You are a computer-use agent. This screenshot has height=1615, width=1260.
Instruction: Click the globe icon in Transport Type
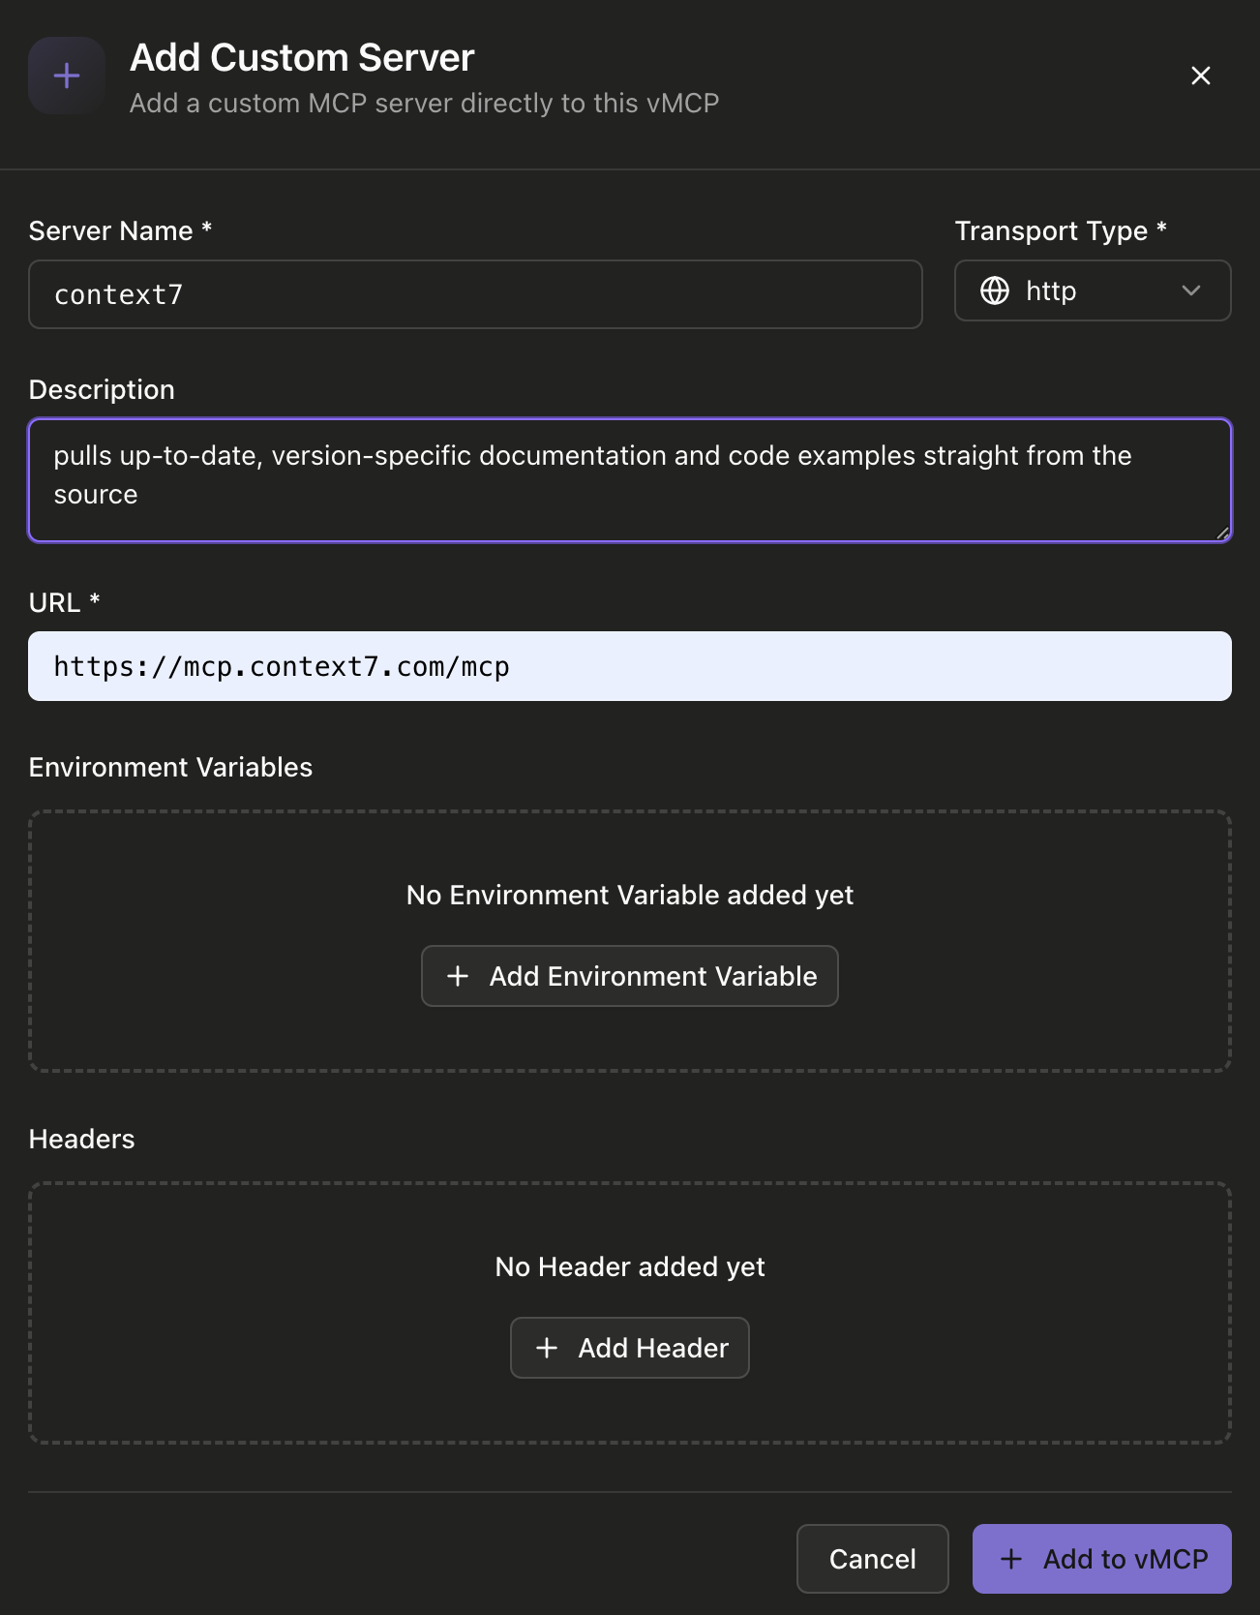pos(995,290)
